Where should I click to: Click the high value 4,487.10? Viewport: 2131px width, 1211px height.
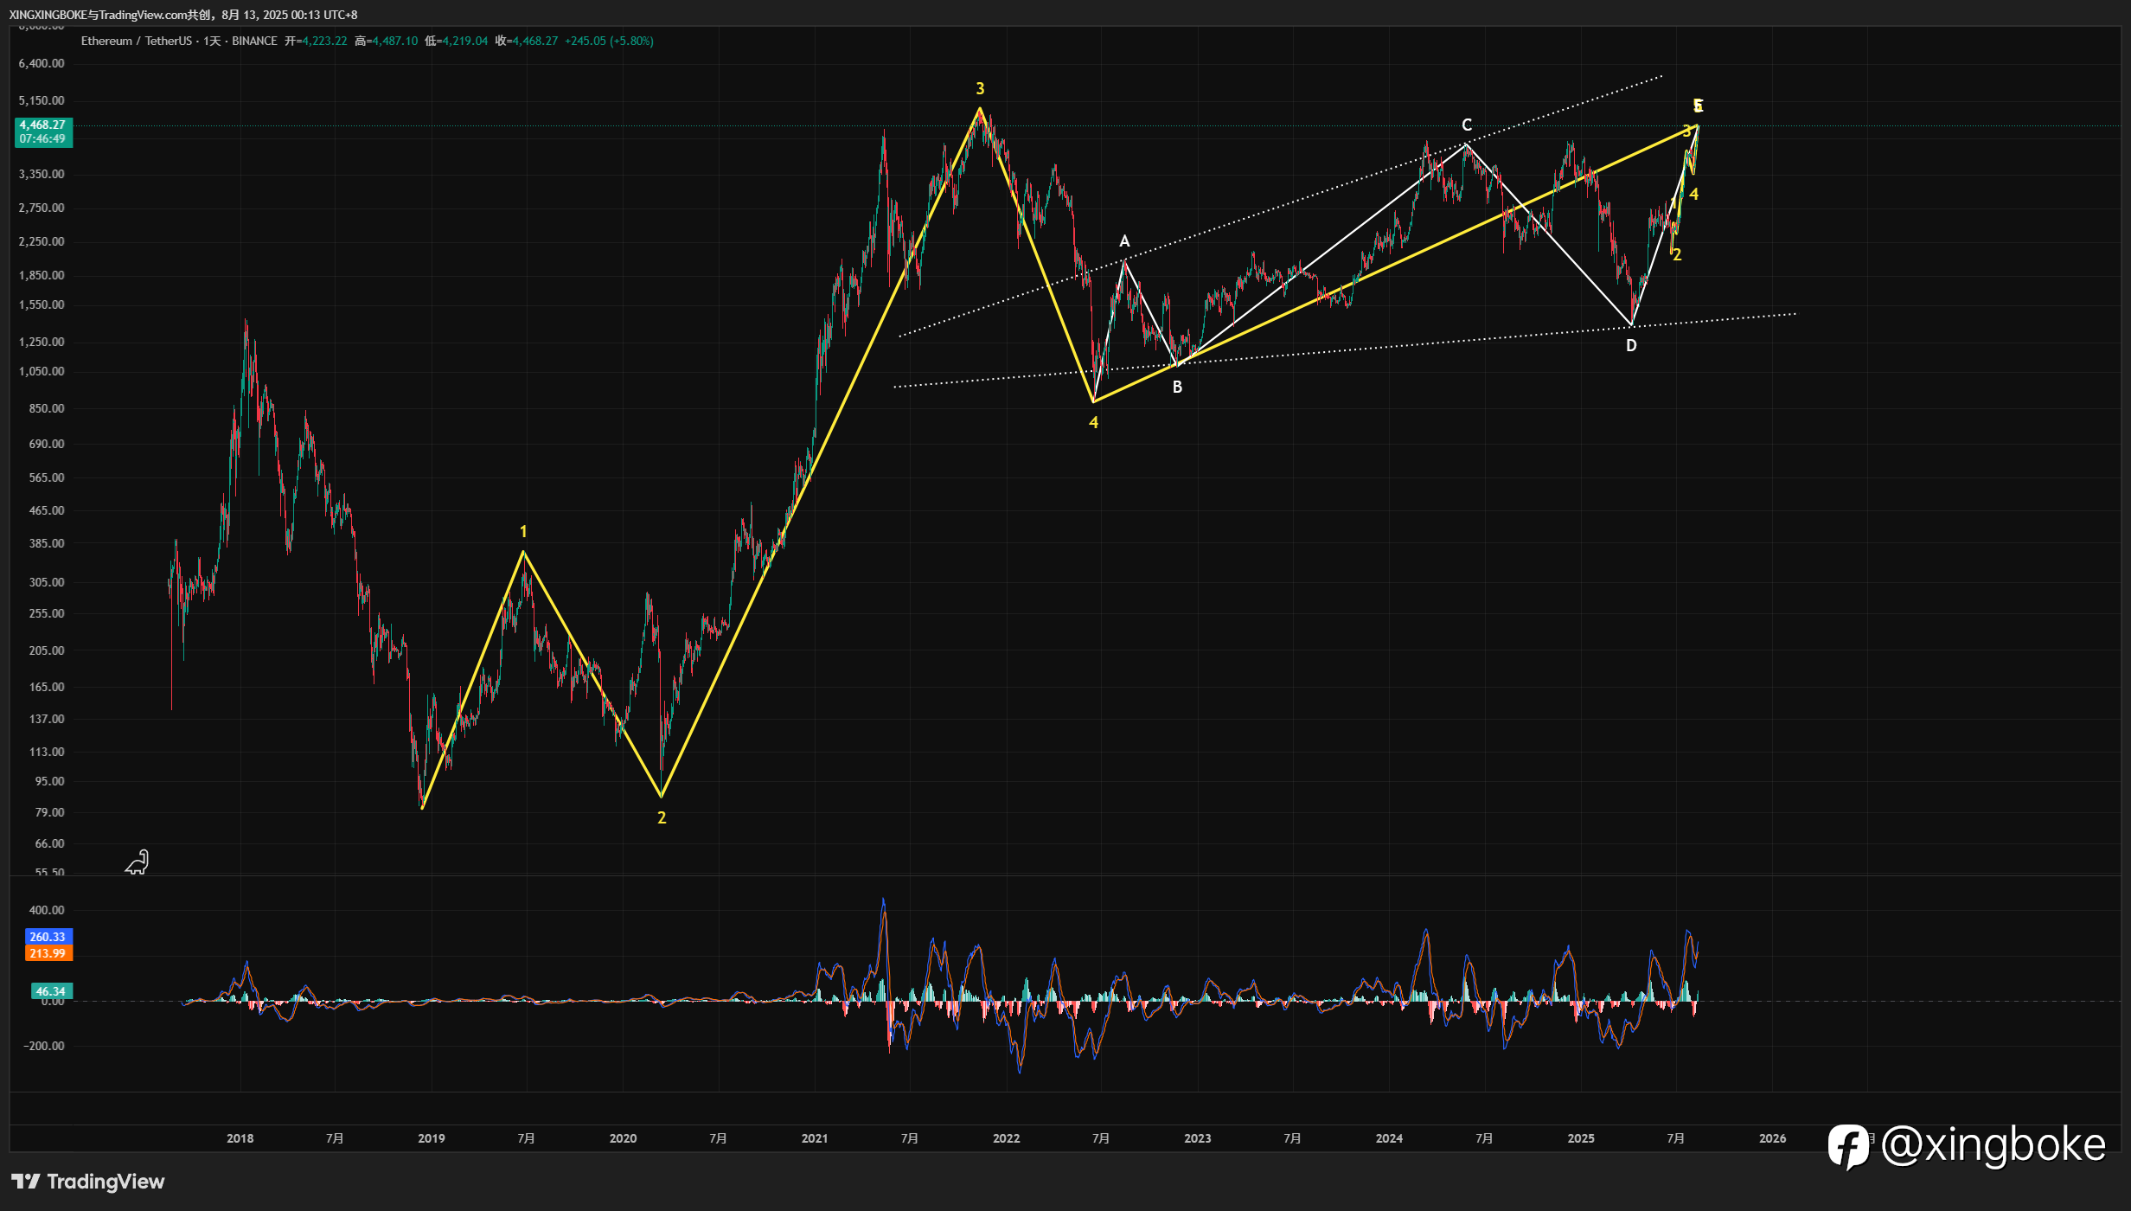point(395,41)
